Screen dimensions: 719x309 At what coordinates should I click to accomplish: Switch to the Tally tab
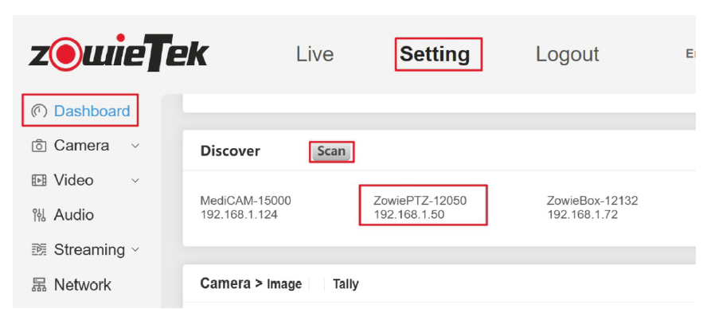346,284
